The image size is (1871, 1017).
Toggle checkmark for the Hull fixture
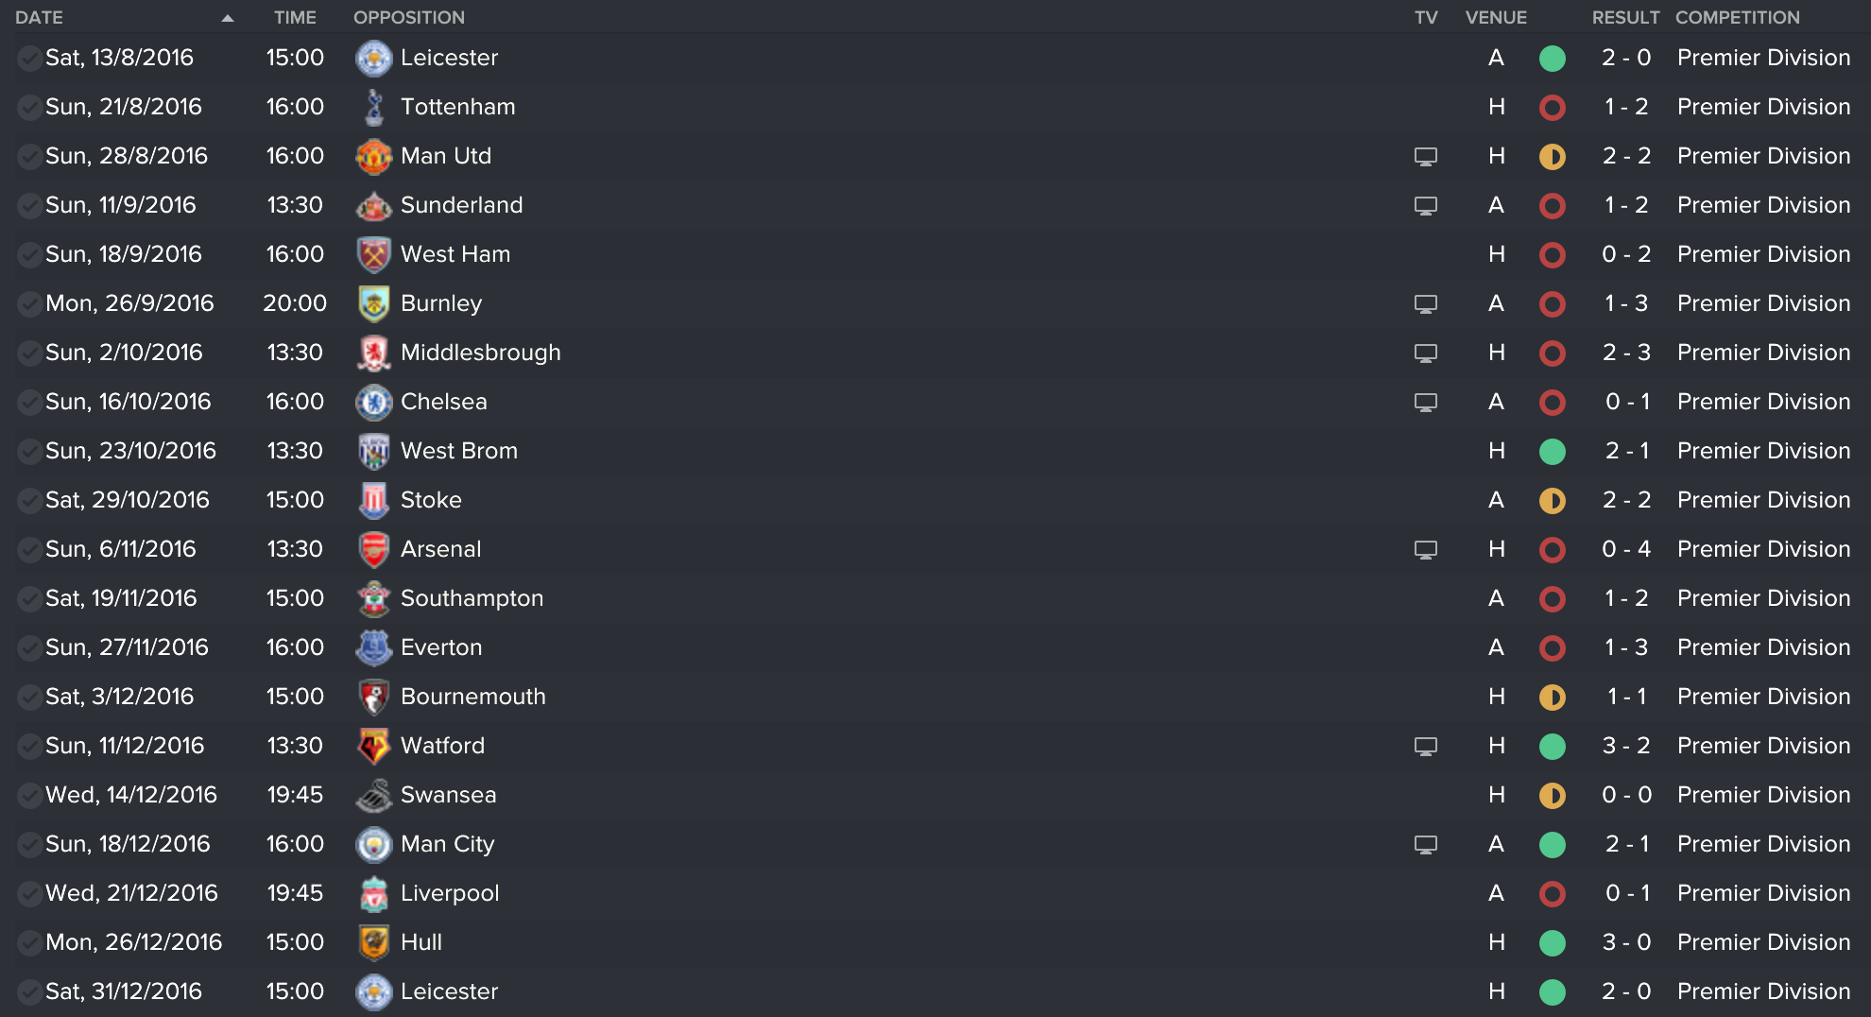coord(29,943)
